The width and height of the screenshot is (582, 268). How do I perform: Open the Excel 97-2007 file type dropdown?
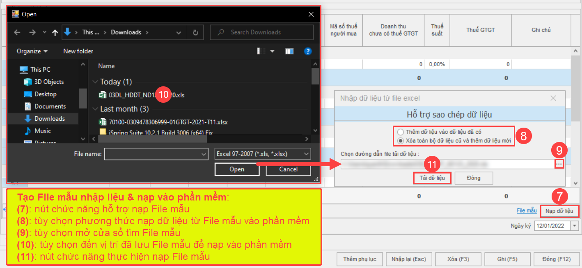pos(263,154)
